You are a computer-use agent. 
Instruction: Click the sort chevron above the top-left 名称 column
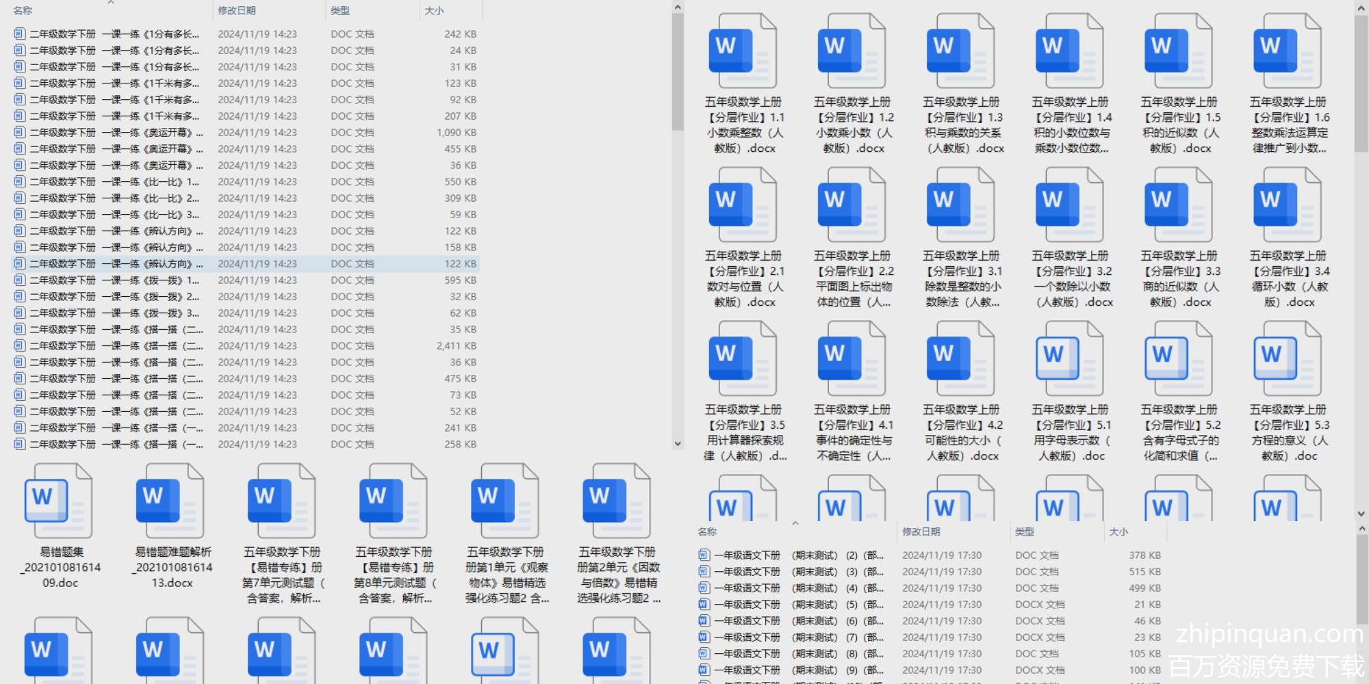point(111,3)
